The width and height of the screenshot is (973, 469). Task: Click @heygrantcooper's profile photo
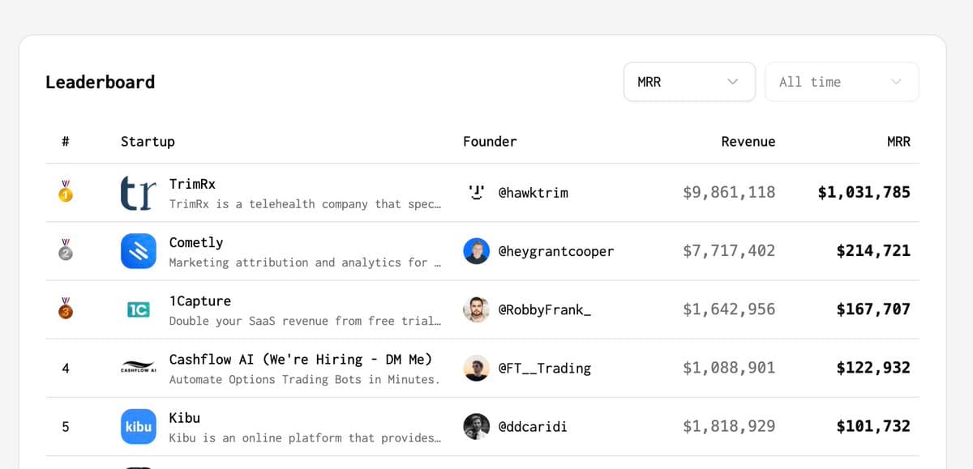click(477, 251)
